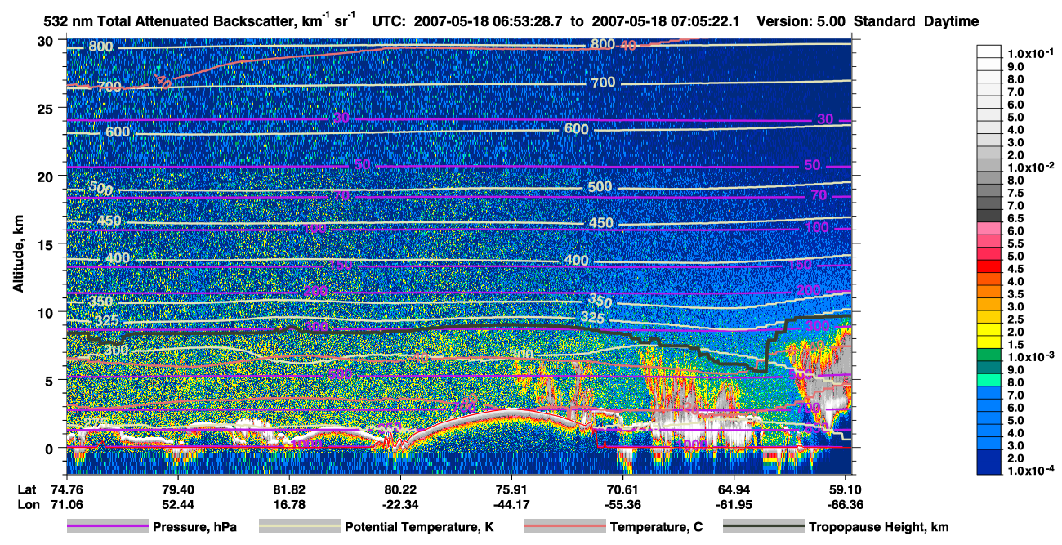Click the altitude axis tick label '5'
This screenshot has width=1062, height=545.
point(50,380)
